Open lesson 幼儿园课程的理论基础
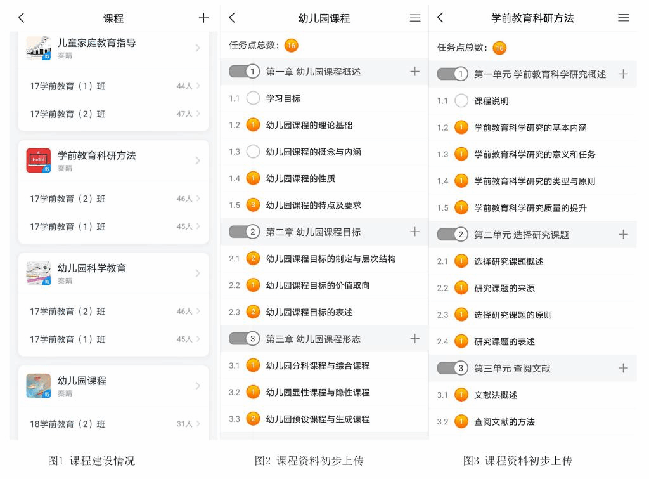Viewport: 649px width, 479px height. (307, 125)
